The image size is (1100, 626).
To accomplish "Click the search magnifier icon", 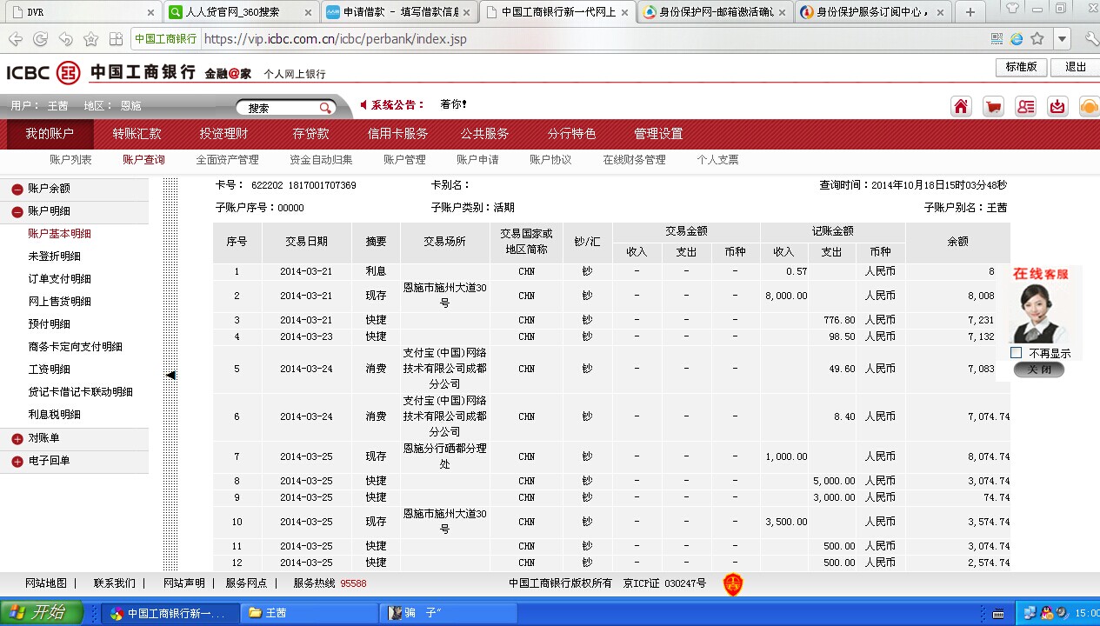I will (x=325, y=108).
